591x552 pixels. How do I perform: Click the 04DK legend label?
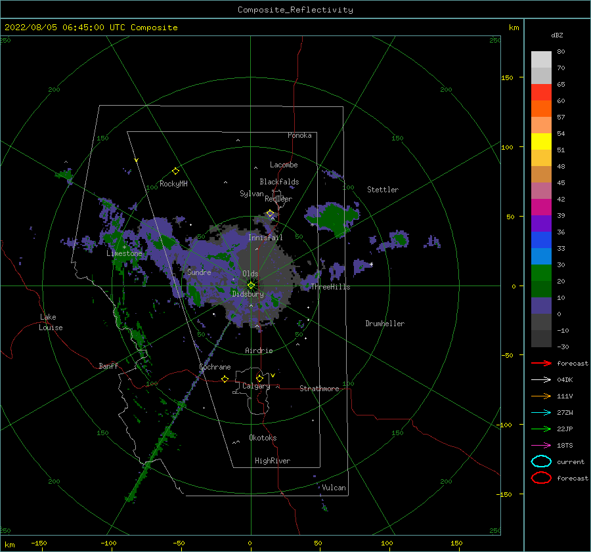(565, 379)
